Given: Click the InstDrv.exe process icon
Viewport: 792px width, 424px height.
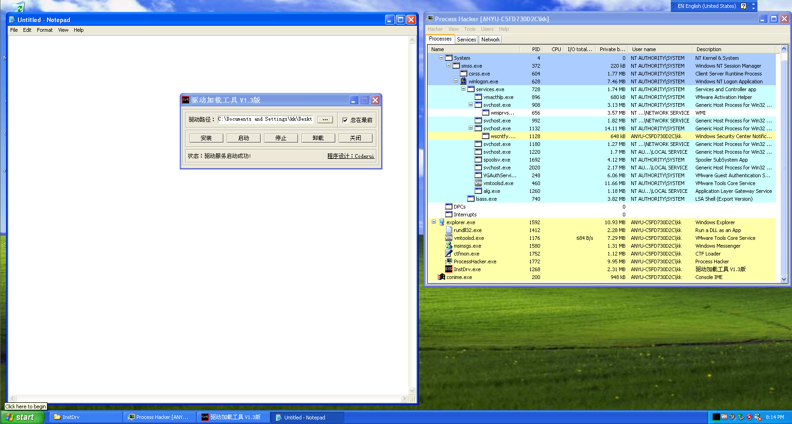Looking at the screenshot, I should [x=448, y=269].
